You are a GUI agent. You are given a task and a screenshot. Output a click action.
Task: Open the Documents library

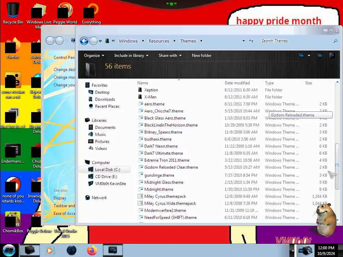pyautogui.click(x=105, y=127)
